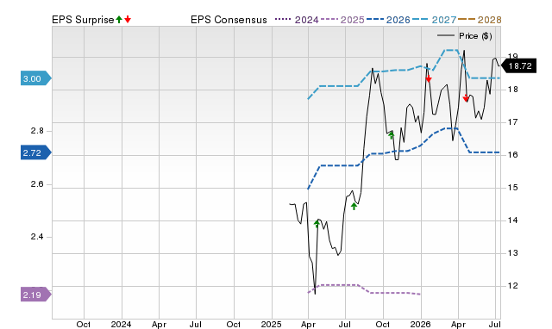The image size is (552, 329).
Task: Select the green surprise arrow near April 2025
Action: (x=317, y=224)
